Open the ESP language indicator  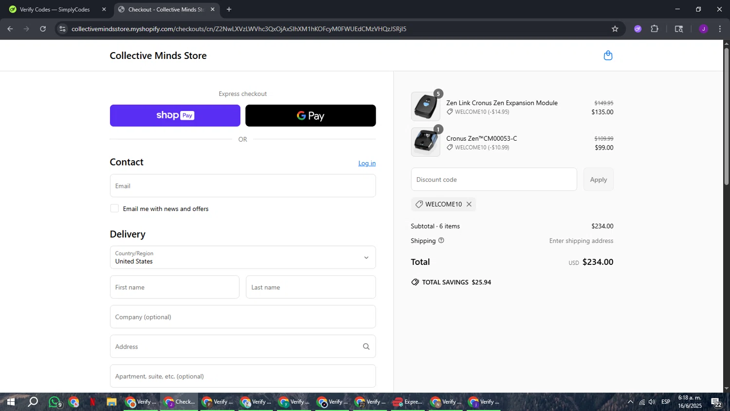pos(666,402)
